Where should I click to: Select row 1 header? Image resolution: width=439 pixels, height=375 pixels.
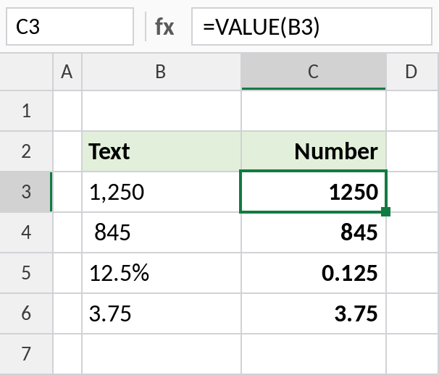coord(26,111)
